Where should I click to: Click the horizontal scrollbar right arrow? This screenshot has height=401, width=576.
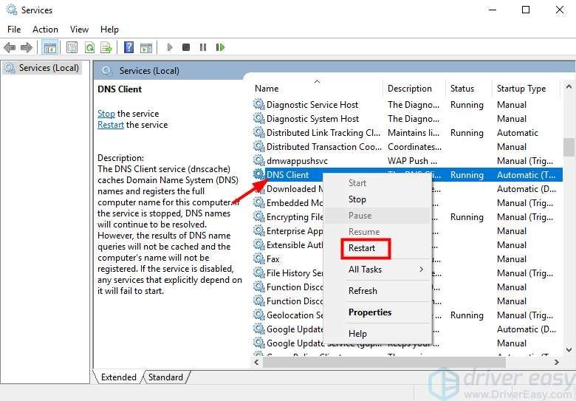[x=557, y=362]
